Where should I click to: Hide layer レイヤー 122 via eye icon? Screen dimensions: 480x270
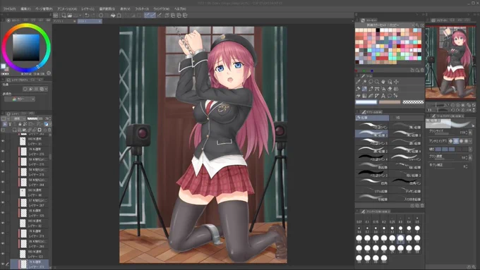3,254
